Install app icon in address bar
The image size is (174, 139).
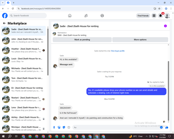155,8
